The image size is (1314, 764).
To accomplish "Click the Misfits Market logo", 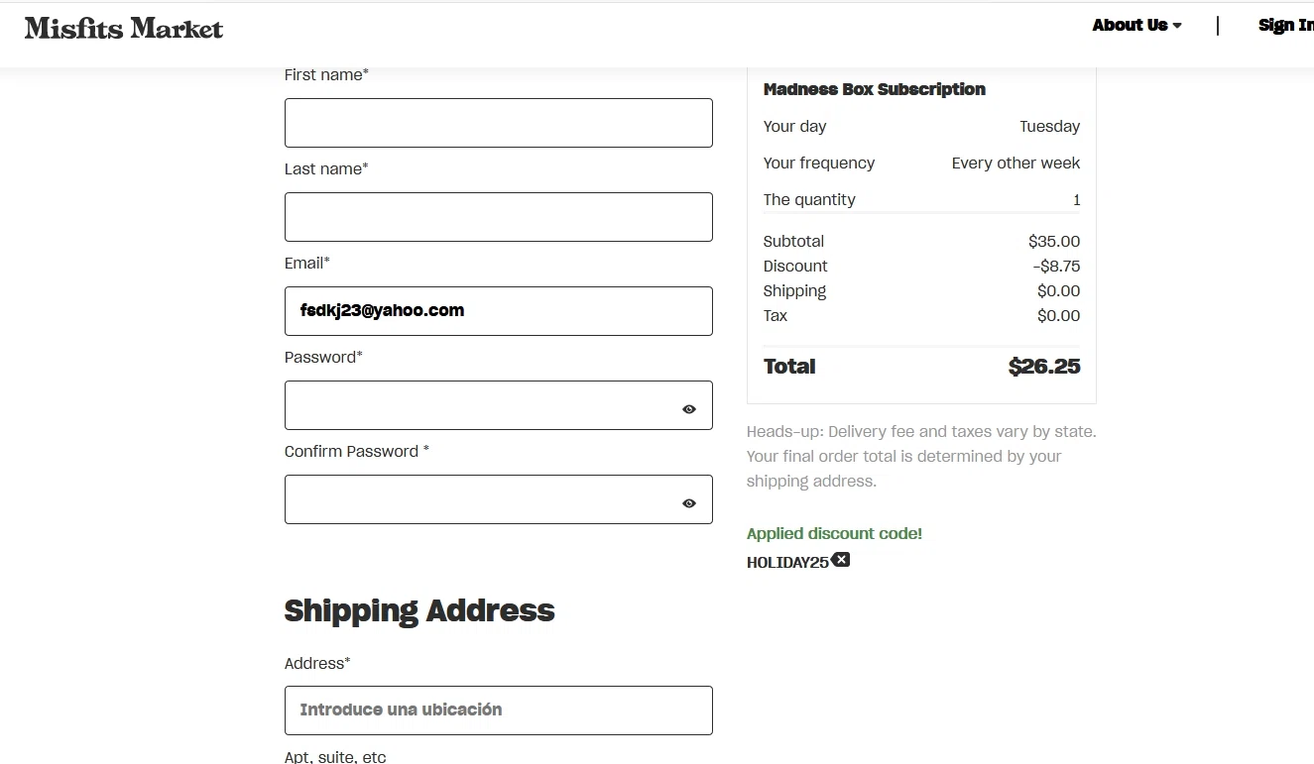I will point(124,28).
